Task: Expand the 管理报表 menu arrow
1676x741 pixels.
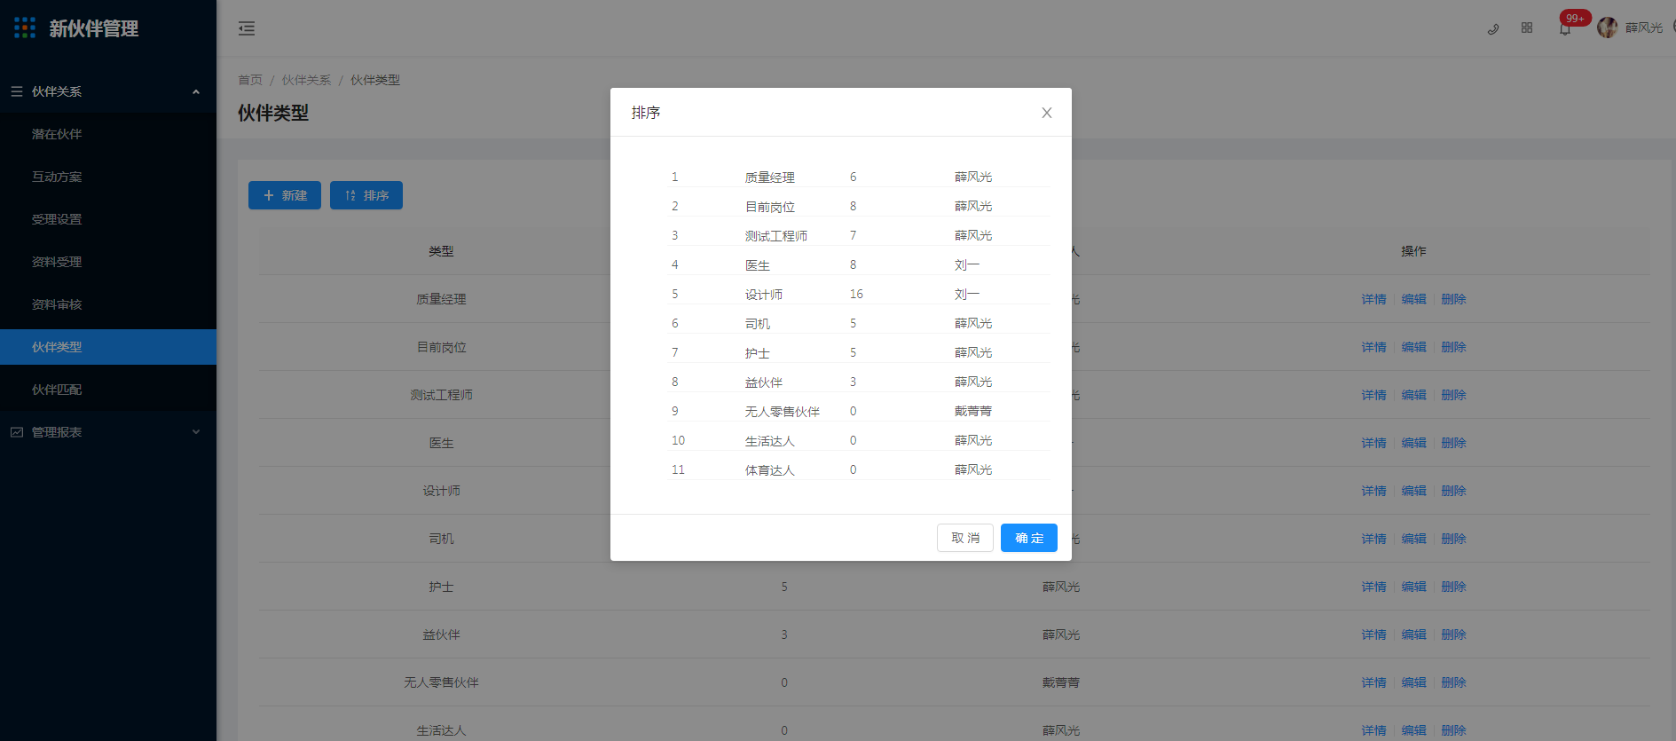Action: tap(196, 432)
